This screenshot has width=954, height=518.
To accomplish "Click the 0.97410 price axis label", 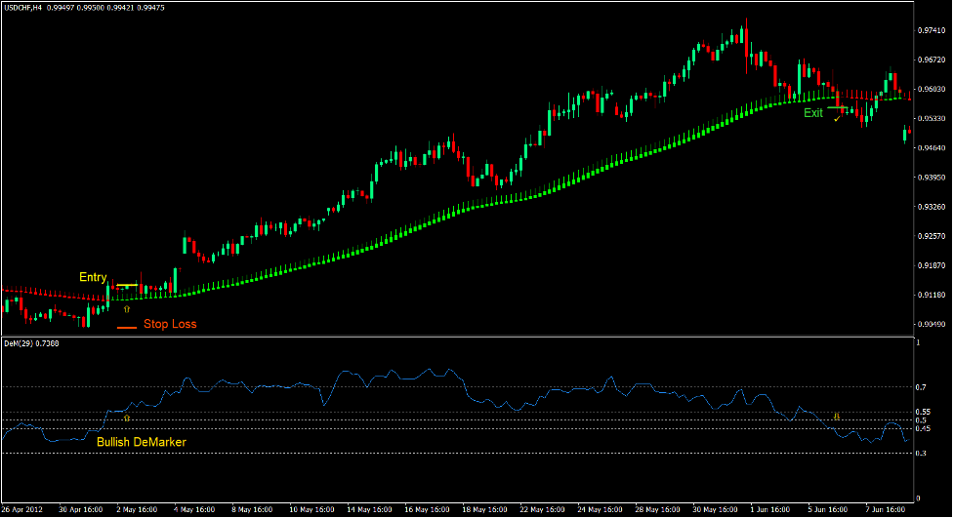I will 931,30.
